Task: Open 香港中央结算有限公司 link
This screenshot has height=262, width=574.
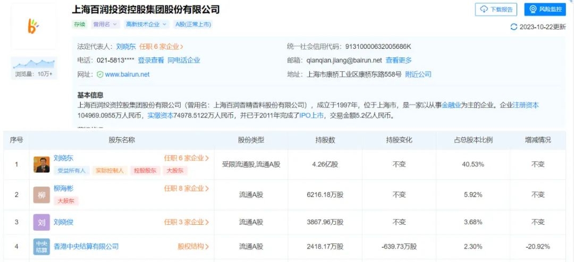Action: click(x=86, y=247)
